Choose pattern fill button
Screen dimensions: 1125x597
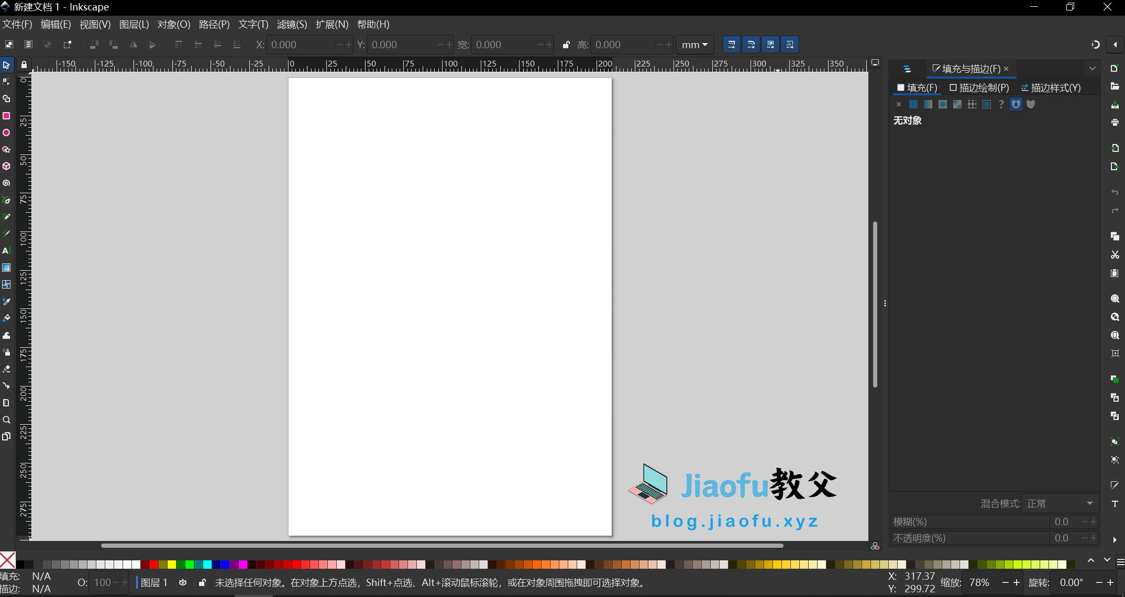[x=972, y=104]
